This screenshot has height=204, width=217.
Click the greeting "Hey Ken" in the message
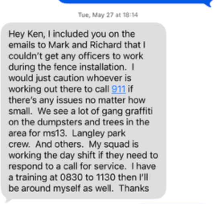26,34
